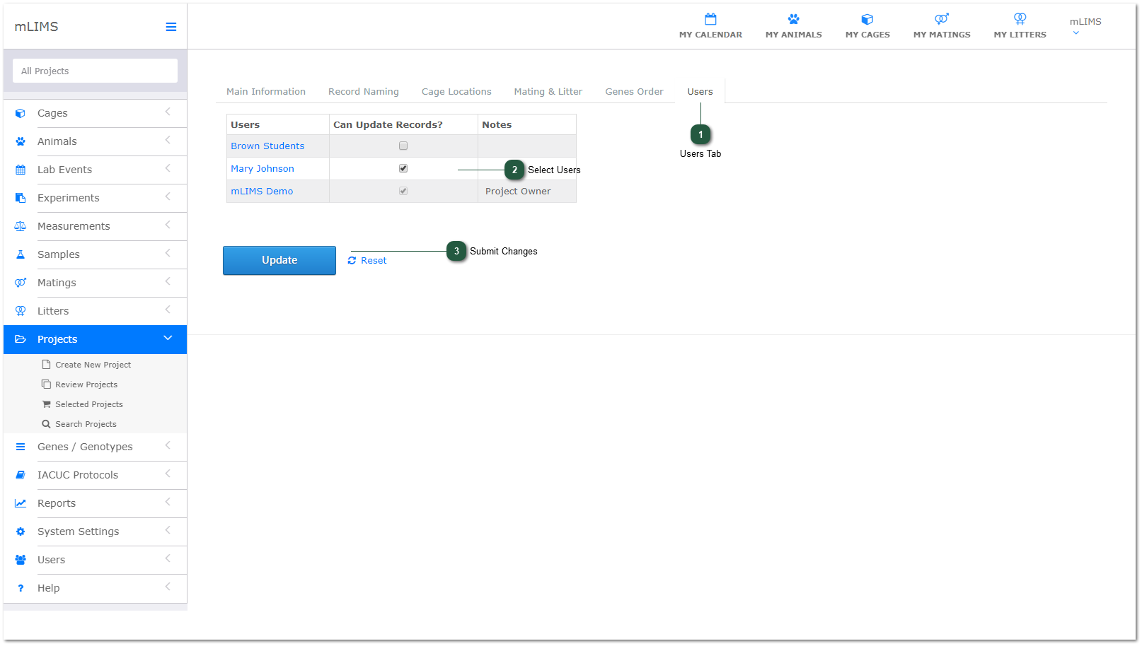This screenshot has width=1142, height=646.
Task: Click the Users group icon in sidebar
Action: tap(21, 560)
